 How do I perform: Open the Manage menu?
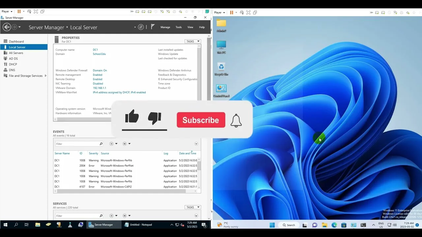coord(165,27)
